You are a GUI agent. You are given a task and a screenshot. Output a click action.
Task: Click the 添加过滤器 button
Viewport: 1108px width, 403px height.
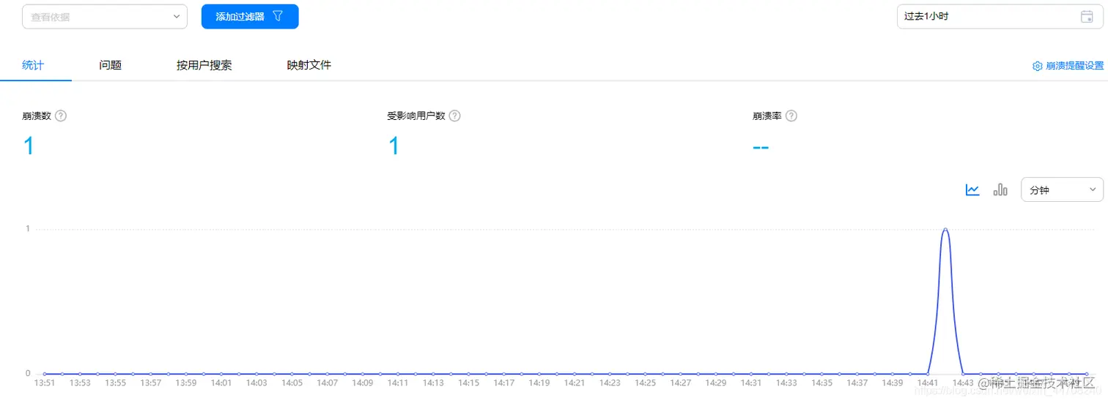pos(250,16)
